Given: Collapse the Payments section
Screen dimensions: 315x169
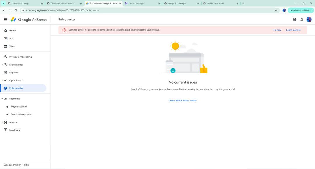Looking at the screenshot, I should (x=2, y=99).
